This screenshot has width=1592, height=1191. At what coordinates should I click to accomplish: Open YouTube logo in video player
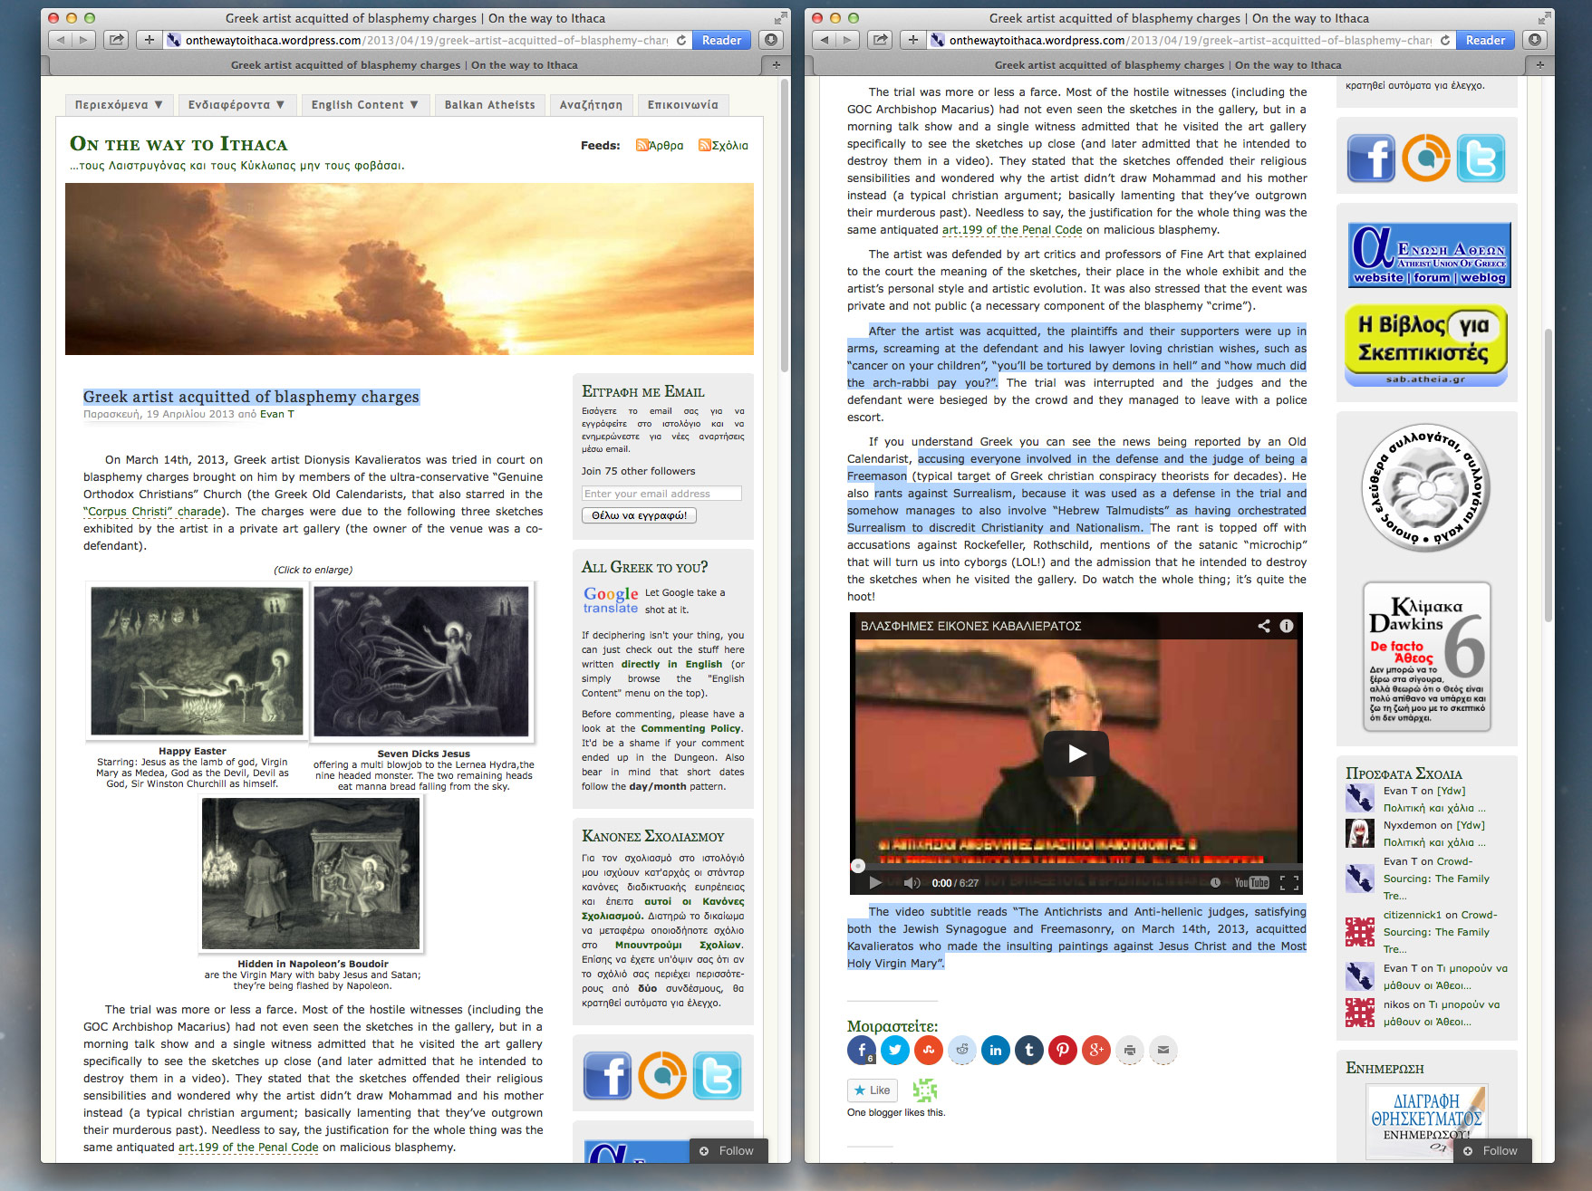tap(1251, 882)
